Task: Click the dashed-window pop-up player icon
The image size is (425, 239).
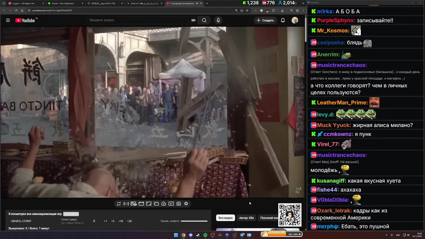Action: click(x=156, y=204)
